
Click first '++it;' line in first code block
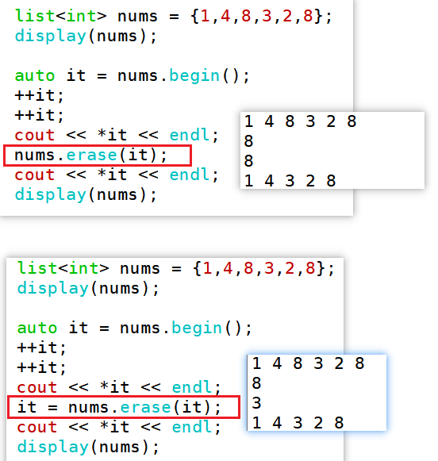(x=39, y=95)
